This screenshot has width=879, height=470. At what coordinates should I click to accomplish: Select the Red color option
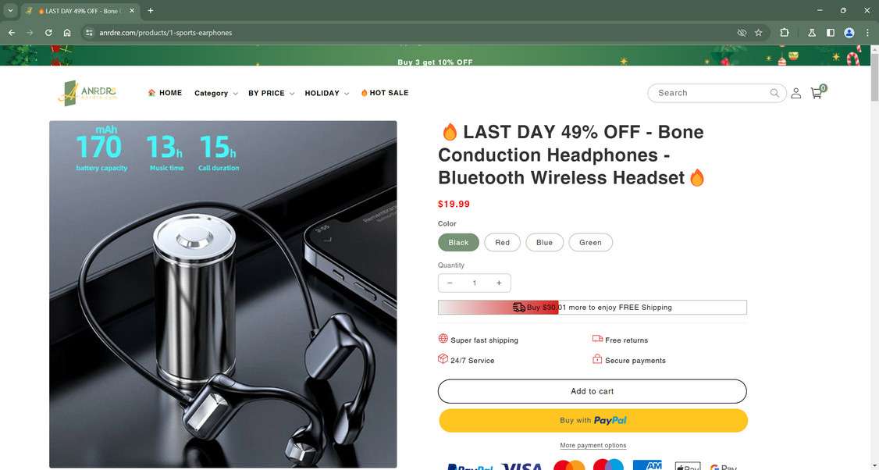tap(502, 242)
